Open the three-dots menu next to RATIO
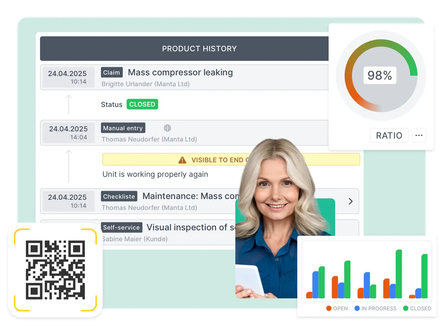443x326 pixels. pos(419,136)
